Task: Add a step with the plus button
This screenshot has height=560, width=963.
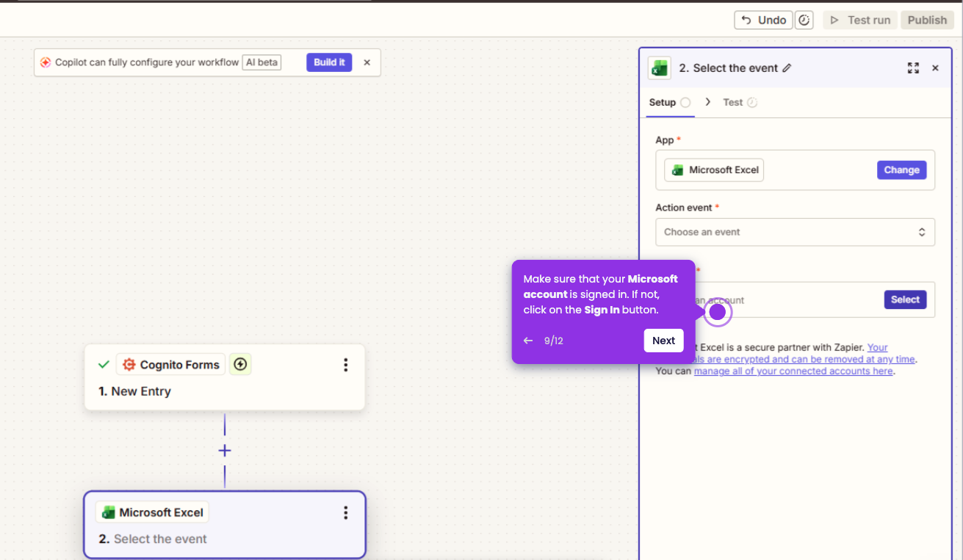Action: pyautogui.click(x=225, y=451)
